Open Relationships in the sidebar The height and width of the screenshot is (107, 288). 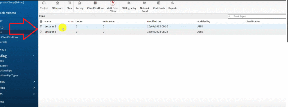pyautogui.click(x=6, y=70)
